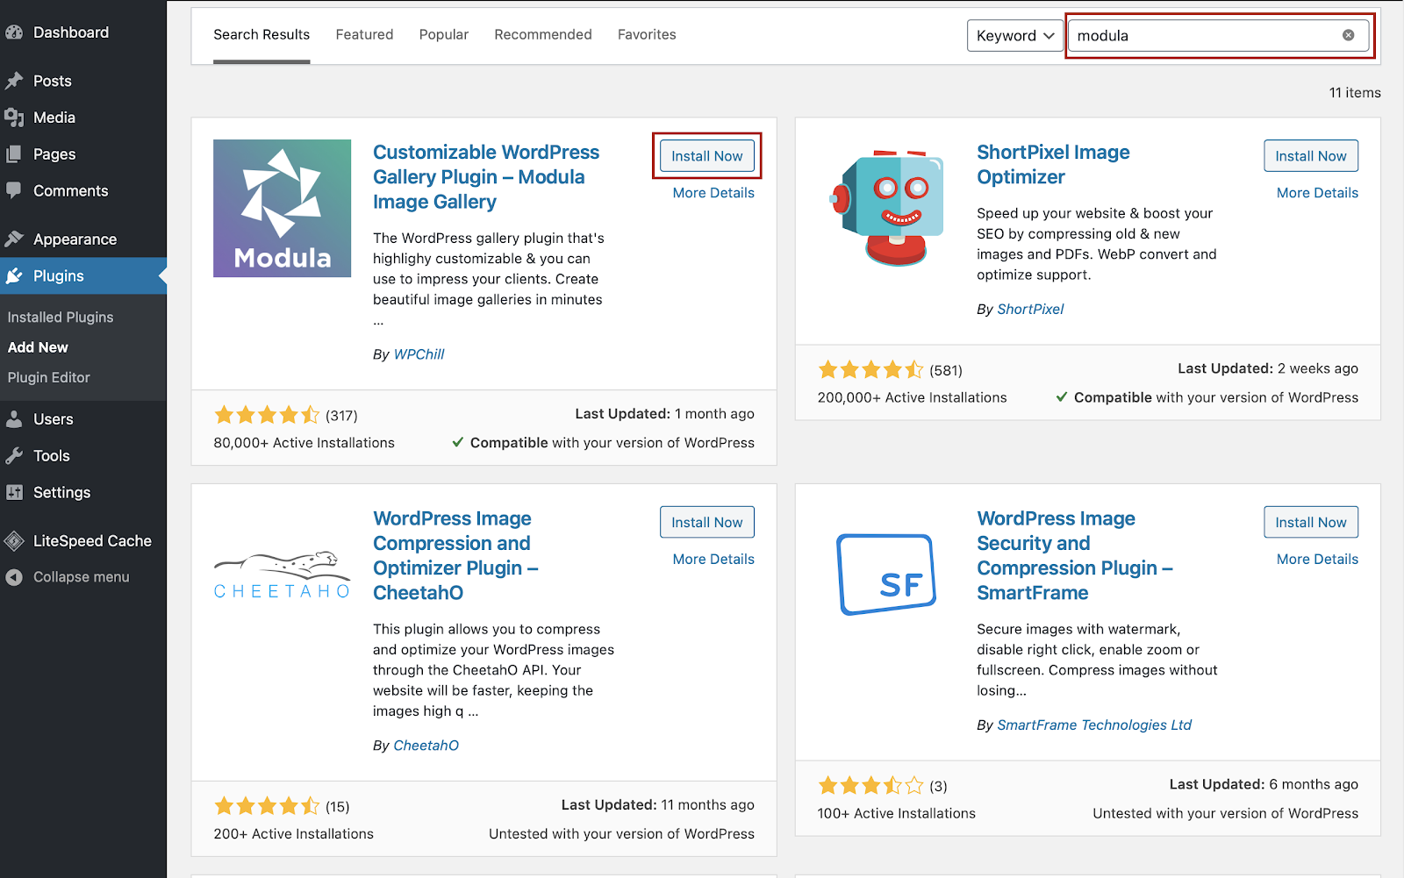Click the Posts pushpin icon
The height and width of the screenshot is (878, 1404).
pyautogui.click(x=14, y=82)
